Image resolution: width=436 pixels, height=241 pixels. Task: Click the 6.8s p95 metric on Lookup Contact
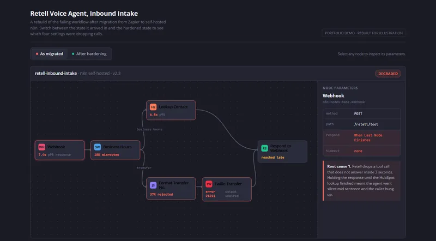pos(158,115)
